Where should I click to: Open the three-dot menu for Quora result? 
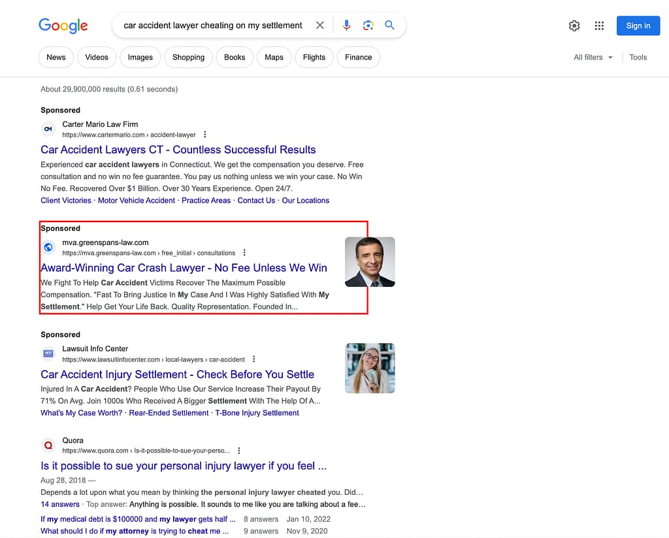(239, 450)
